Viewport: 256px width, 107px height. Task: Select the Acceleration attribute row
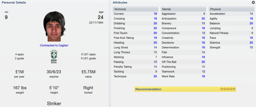[x=231, y=14]
